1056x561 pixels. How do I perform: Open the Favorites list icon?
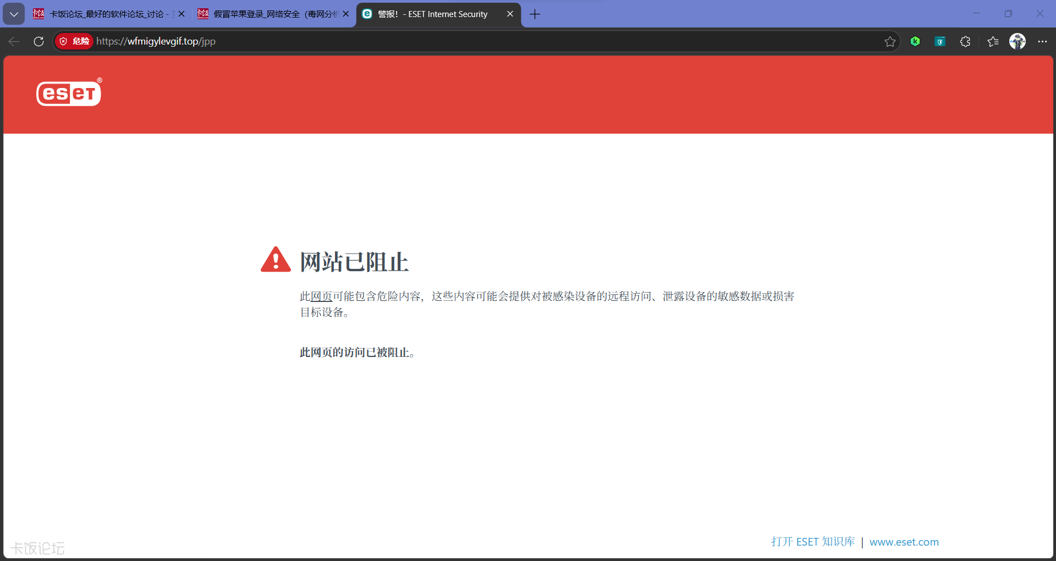pyautogui.click(x=993, y=41)
